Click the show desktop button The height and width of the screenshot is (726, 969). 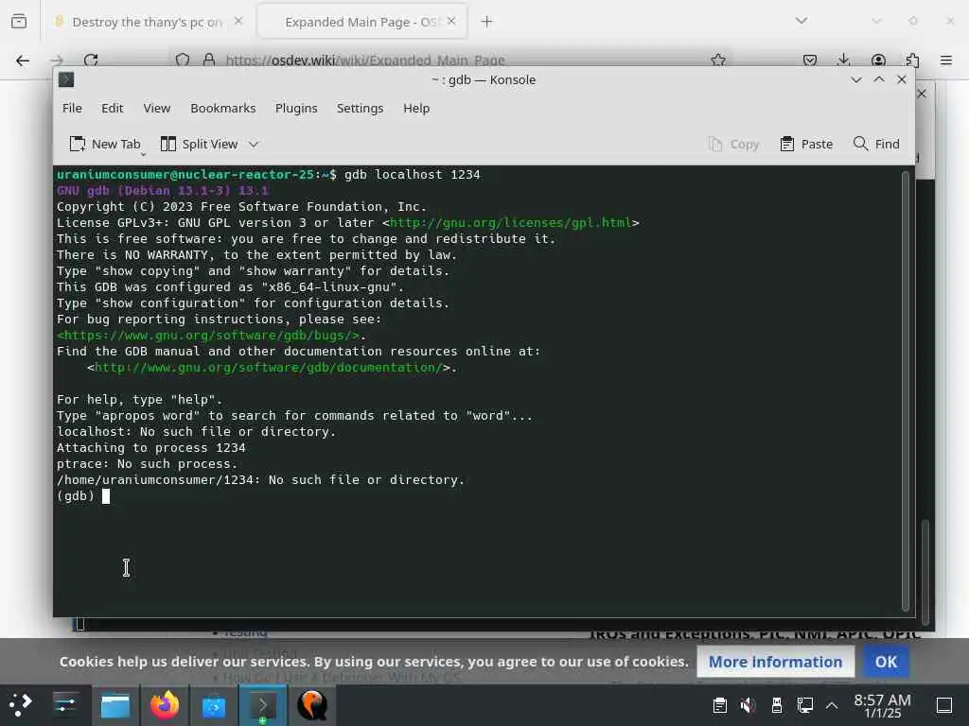click(x=944, y=705)
